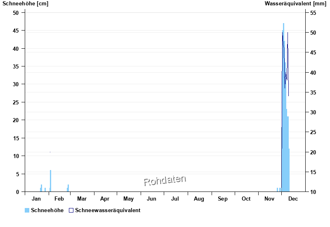The width and height of the screenshot is (330, 227).
Task: Click the light blue Schneehöhe legend swatch
Action: click(27, 210)
